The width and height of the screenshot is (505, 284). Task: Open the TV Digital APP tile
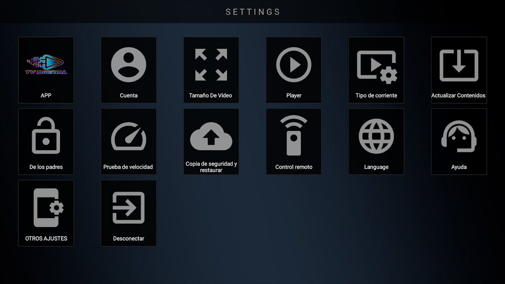tap(46, 70)
